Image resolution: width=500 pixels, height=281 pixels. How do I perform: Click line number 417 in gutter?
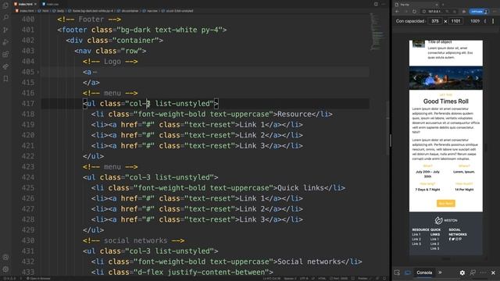28,104
